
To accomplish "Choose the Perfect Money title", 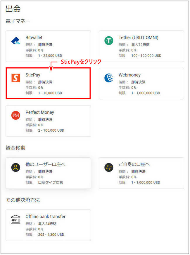I will pos(40,112).
